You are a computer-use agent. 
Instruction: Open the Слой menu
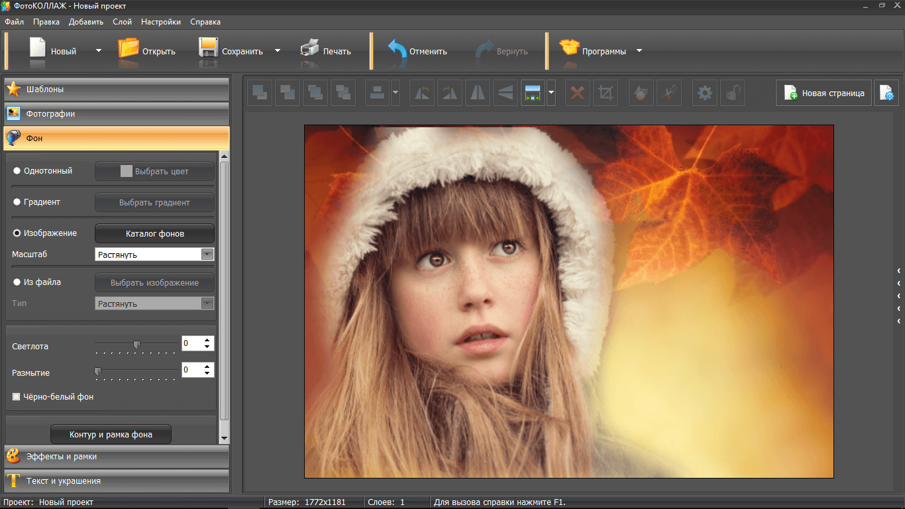pyautogui.click(x=122, y=22)
